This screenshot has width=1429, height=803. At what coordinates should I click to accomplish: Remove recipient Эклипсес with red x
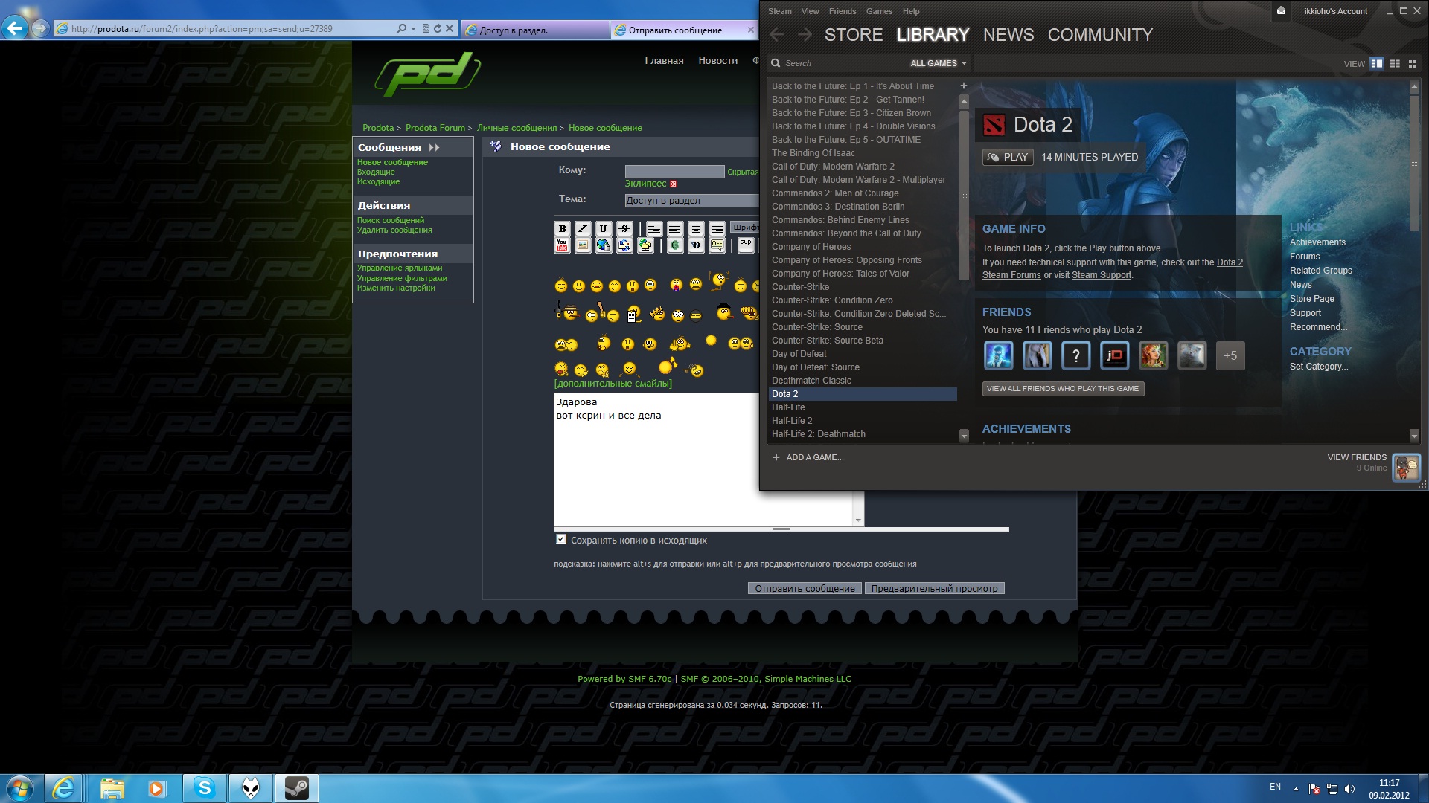(x=673, y=184)
